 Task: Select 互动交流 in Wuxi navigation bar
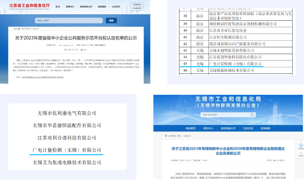pyautogui.click(x=248, y=128)
